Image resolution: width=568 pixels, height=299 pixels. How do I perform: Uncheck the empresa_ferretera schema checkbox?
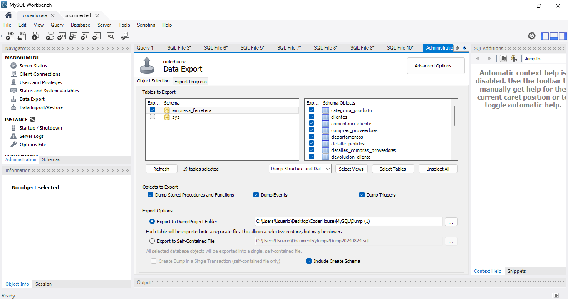pyautogui.click(x=152, y=110)
